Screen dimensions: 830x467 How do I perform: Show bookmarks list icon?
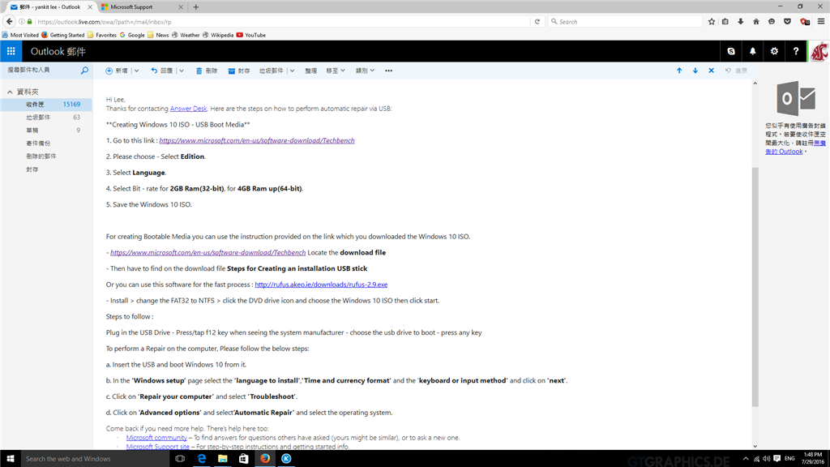coord(725,22)
